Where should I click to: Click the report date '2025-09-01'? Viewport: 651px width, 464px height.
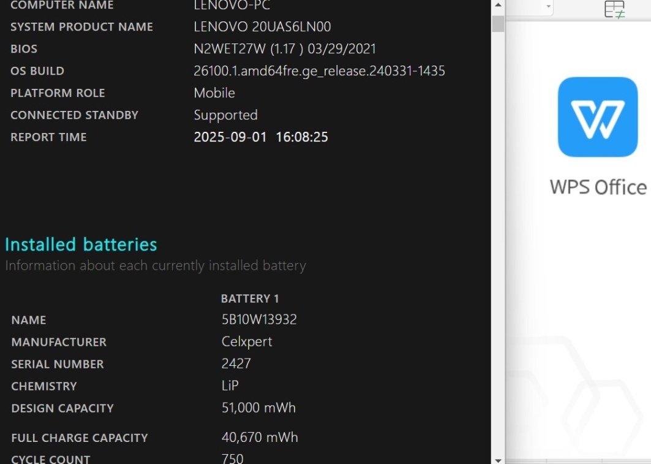coord(230,137)
